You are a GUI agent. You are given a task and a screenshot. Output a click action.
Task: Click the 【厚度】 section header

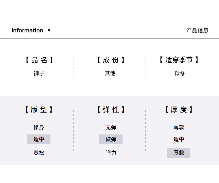click(x=179, y=110)
